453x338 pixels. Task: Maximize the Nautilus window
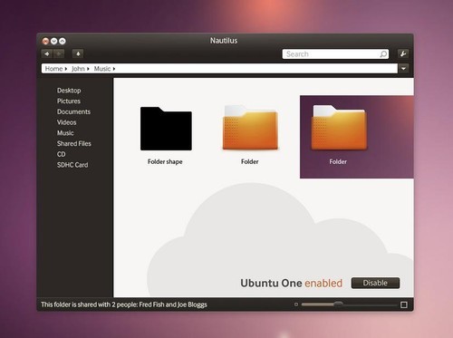pos(63,41)
